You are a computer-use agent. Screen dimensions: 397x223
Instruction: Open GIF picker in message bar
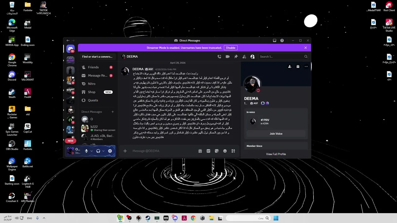tap(208, 151)
